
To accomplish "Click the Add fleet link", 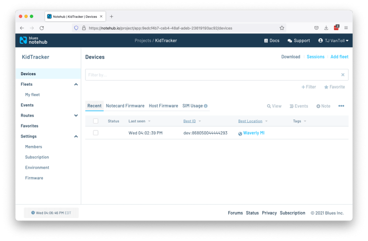I will coord(339,57).
